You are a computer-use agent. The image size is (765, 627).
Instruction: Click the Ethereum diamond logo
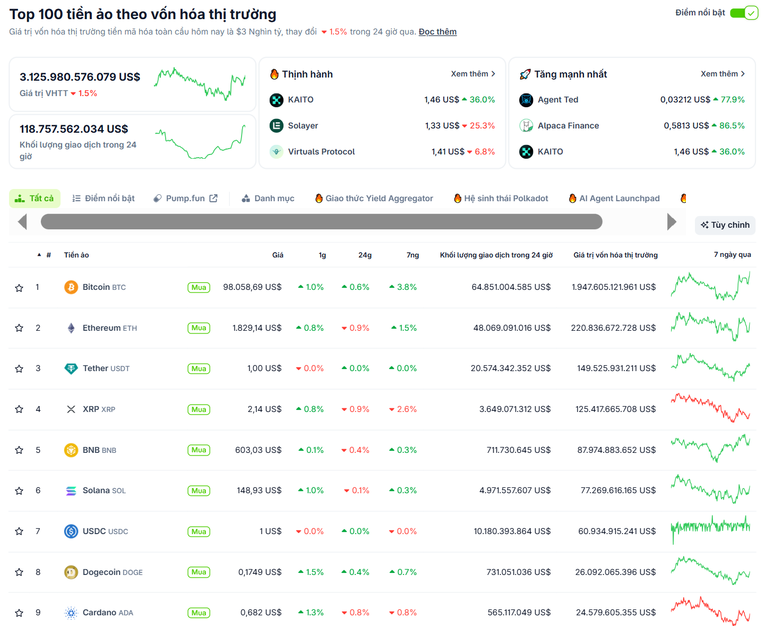pyautogui.click(x=71, y=328)
